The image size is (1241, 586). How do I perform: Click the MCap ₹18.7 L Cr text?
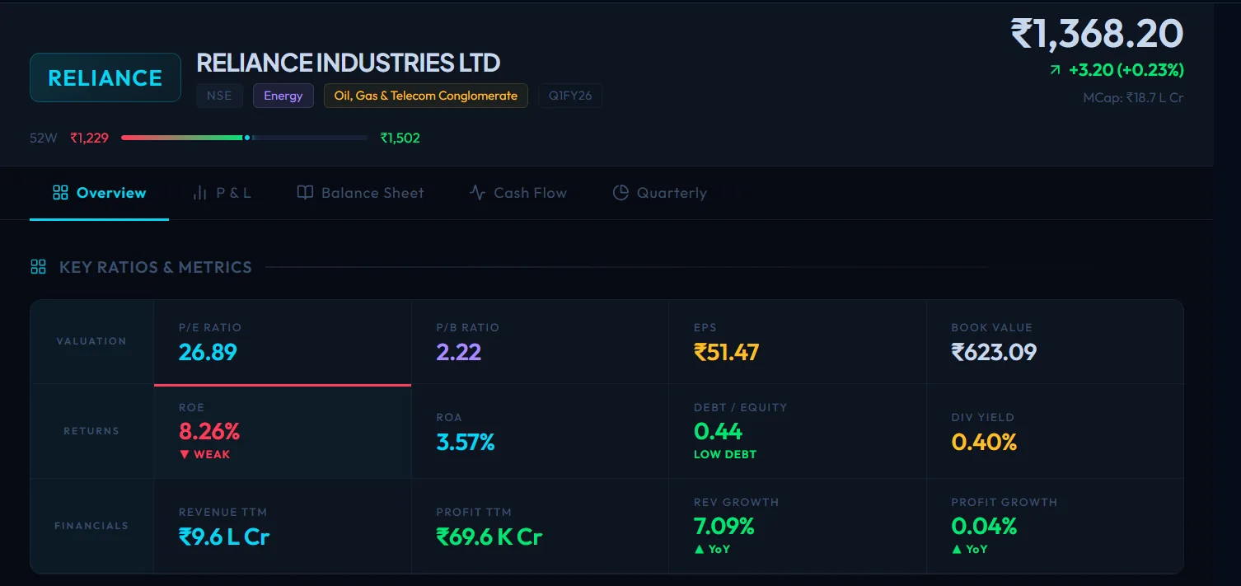point(1133,97)
